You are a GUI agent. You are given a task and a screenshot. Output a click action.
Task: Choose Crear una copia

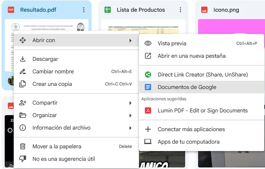(52, 84)
